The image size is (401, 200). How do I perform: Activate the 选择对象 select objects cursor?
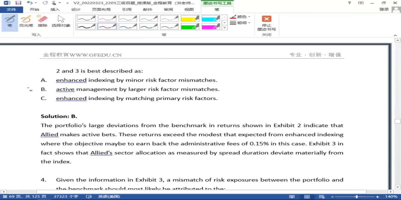tap(61, 21)
